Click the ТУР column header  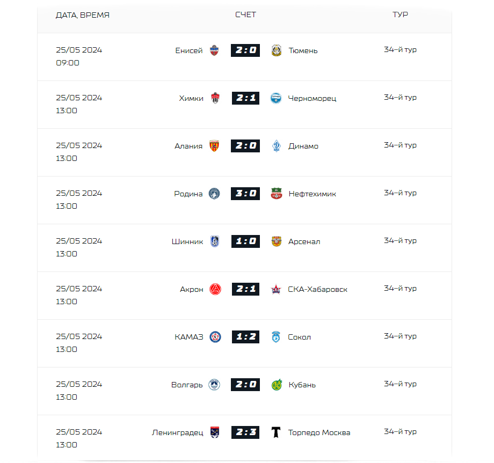pos(400,14)
